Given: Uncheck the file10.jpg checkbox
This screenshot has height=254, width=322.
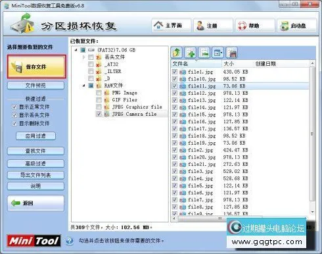Looking at the screenshot, I should point(175,79).
